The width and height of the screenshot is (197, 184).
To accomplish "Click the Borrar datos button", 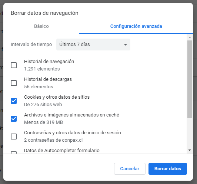I will click(x=168, y=169).
